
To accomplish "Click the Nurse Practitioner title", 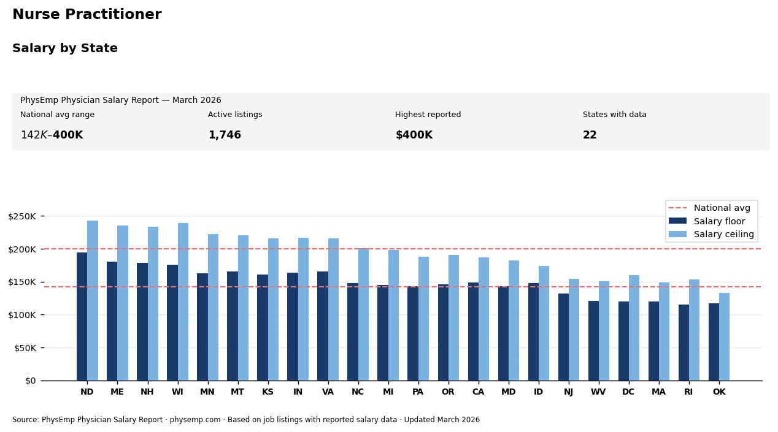I will [87, 13].
